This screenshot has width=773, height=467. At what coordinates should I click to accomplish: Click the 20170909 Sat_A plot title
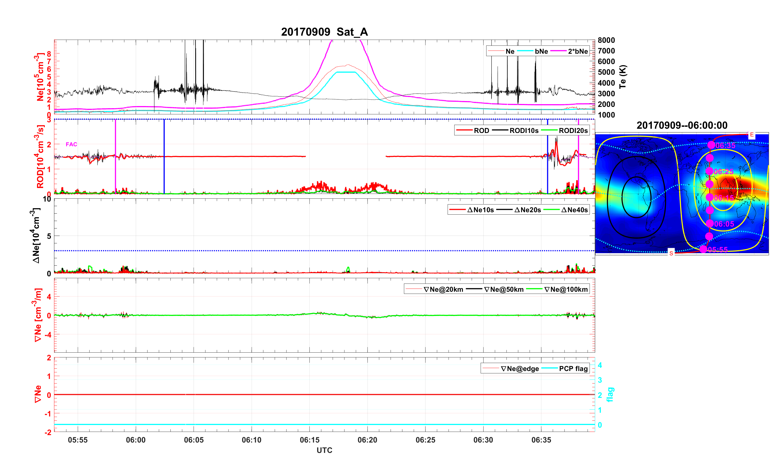click(324, 32)
